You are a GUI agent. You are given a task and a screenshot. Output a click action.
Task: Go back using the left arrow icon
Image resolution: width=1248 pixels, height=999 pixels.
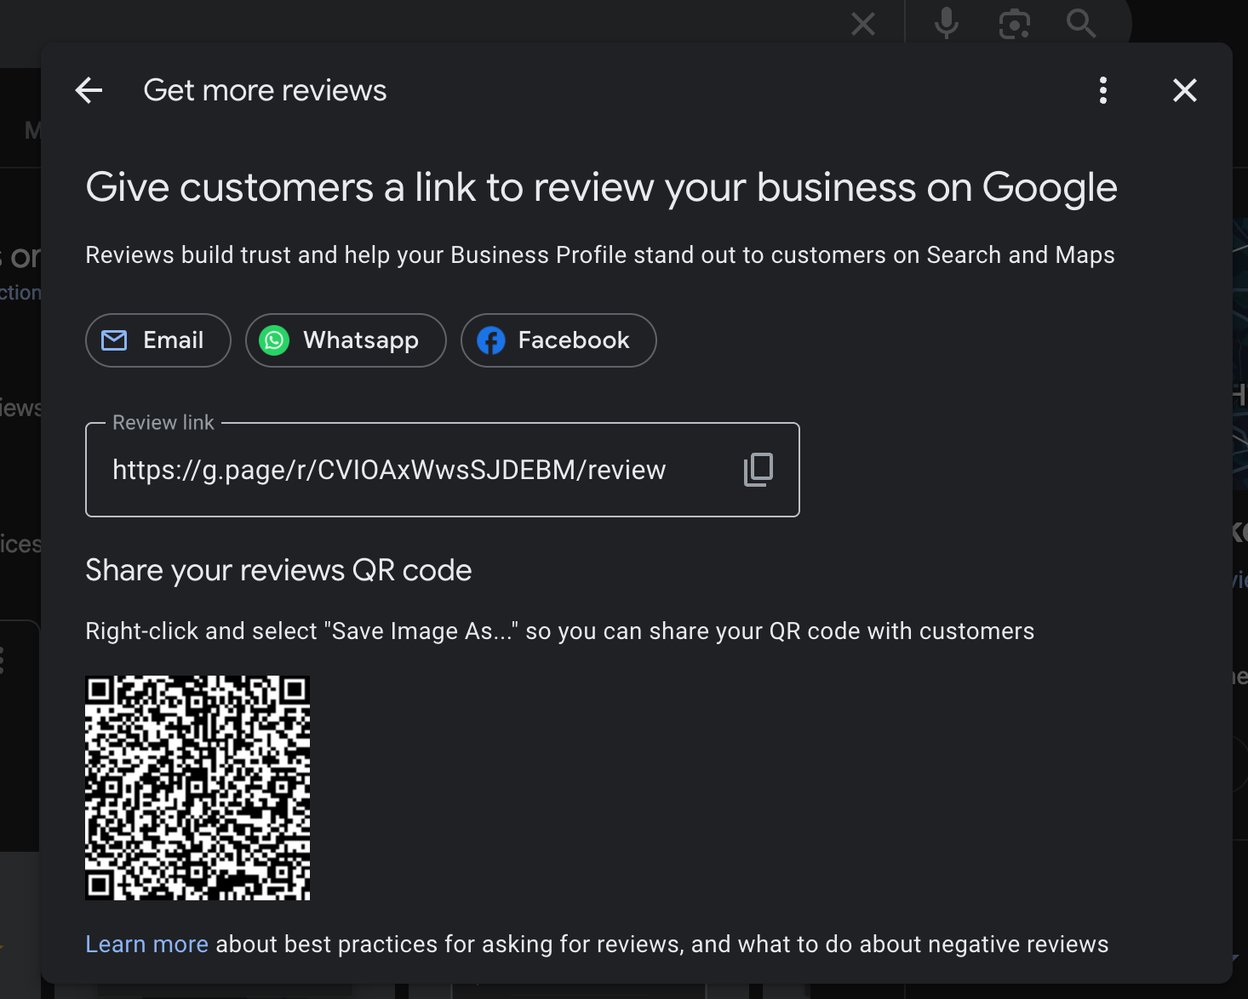coord(89,90)
